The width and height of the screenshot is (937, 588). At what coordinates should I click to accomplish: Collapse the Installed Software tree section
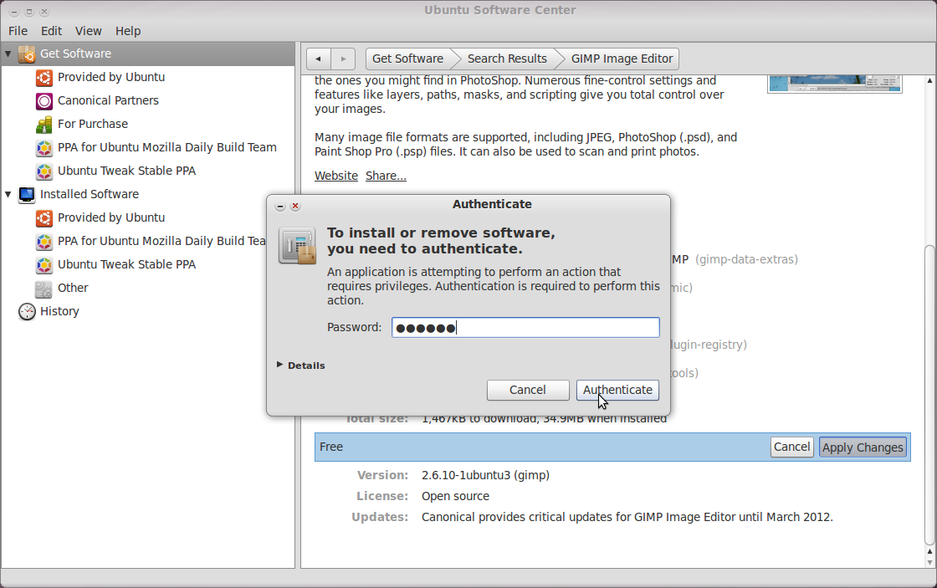pyautogui.click(x=8, y=194)
